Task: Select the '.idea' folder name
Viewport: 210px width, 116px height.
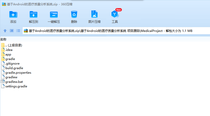Action: (x=9, y=50)
